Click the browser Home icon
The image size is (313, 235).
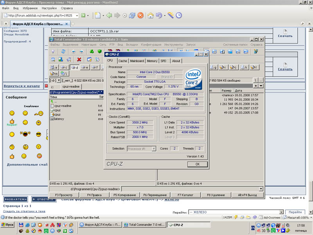coord(151,15)
